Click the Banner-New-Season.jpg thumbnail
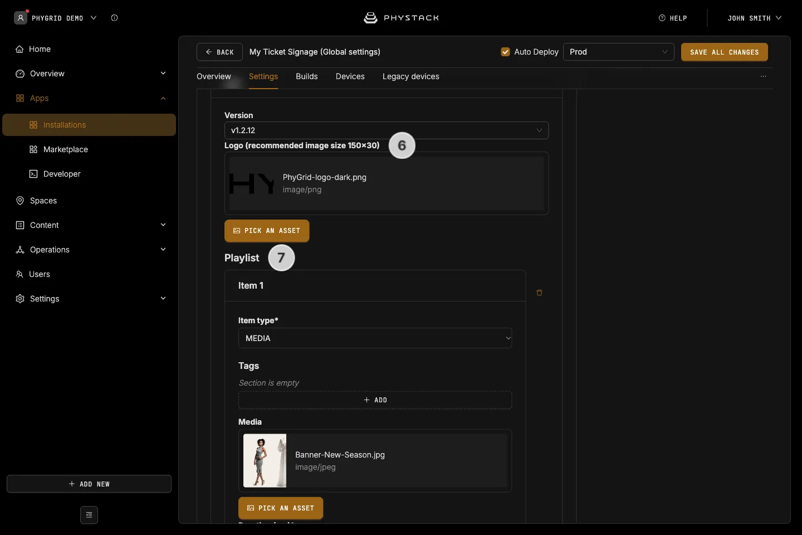Screen dimensions: 802x535 pos(265,461)
